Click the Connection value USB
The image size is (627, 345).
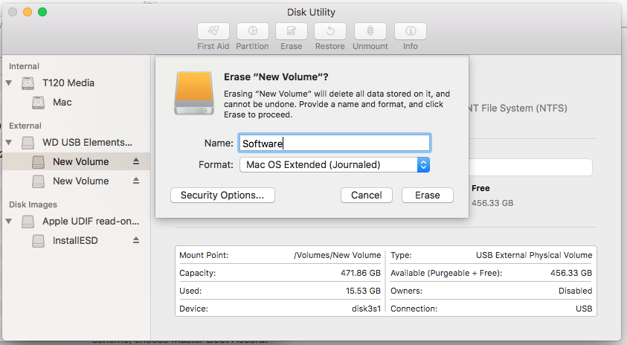(x=584, y=309)
